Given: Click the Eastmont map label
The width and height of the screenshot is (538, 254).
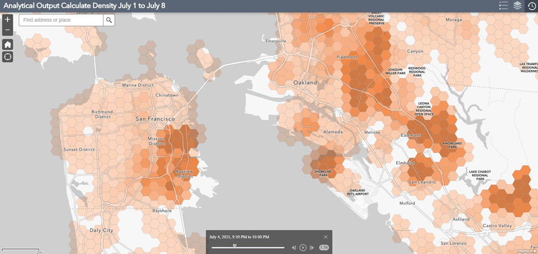Looking at the screenshot, I should click(x=411, y=135).
